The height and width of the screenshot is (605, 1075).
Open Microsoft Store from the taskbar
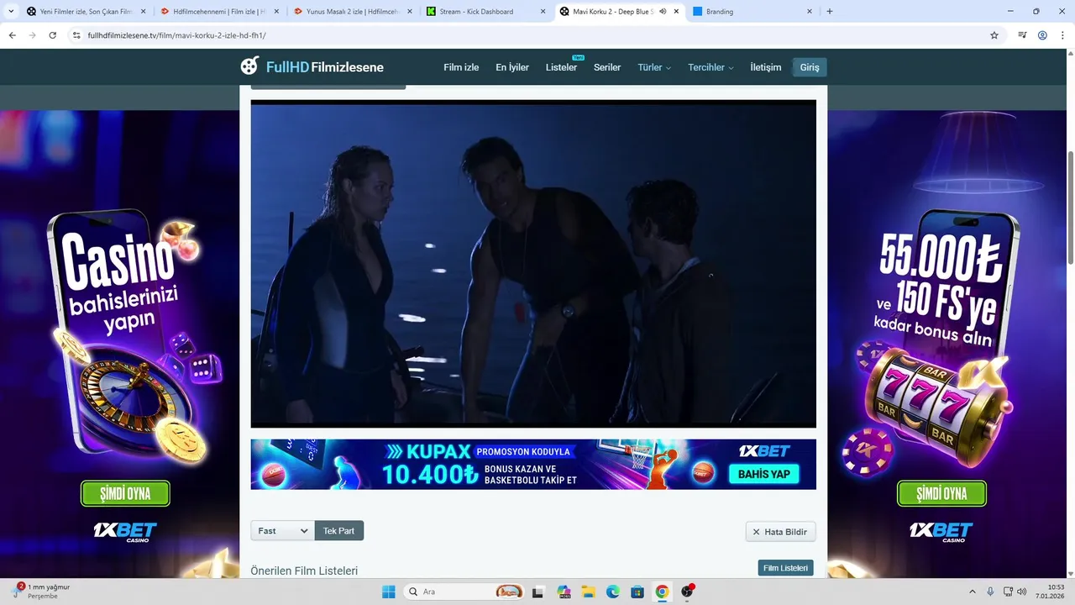637,592
